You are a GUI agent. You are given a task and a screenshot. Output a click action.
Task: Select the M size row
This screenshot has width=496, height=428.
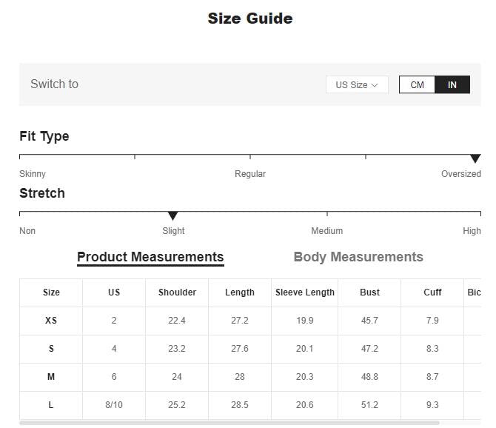pyautogui.click(x=51, y=377)
